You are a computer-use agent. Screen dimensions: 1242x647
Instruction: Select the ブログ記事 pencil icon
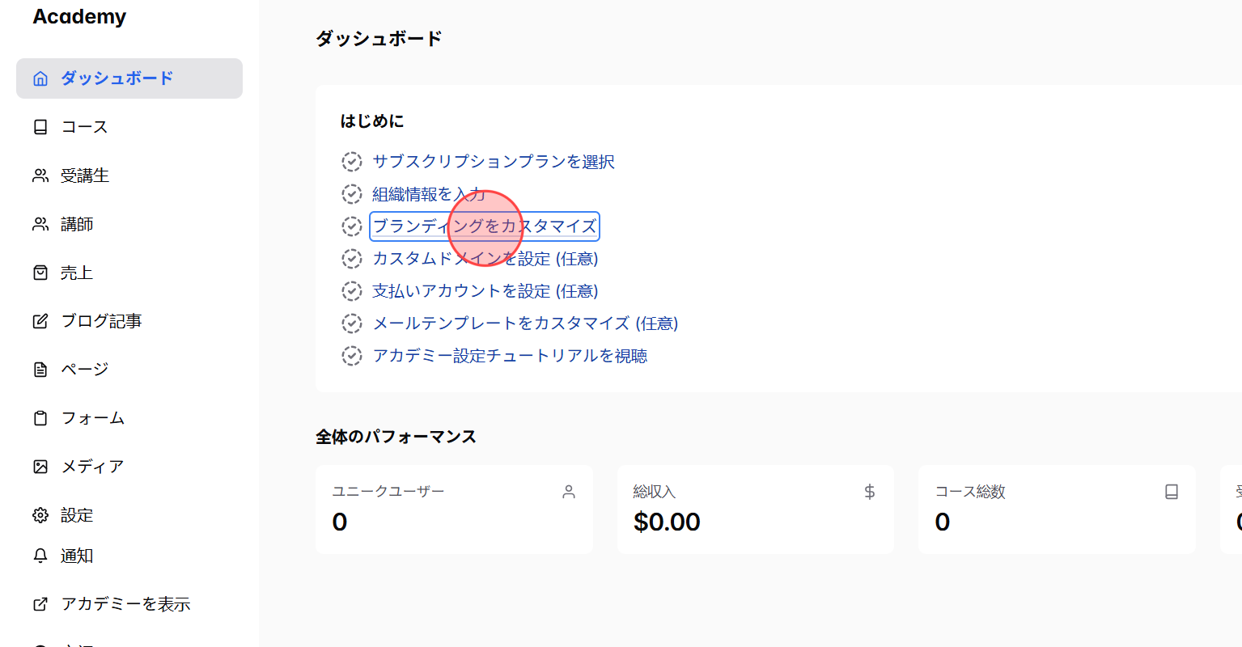click(40, 320)
